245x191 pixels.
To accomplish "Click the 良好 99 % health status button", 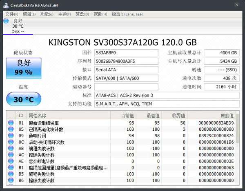I will pos(24,68).
